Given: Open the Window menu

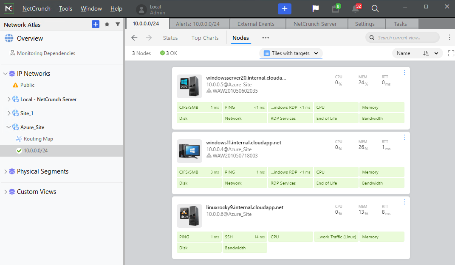Looking at the screenshot, I should click(x=91, y=9).
